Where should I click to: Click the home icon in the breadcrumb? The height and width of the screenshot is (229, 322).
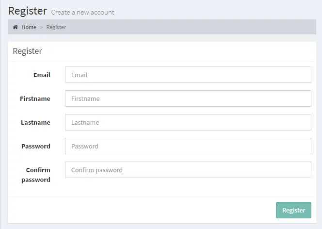point(16,27)
